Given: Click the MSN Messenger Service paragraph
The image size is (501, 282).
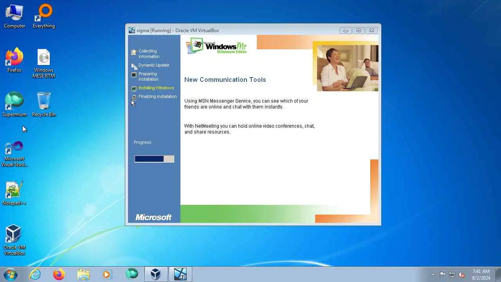Looking at the screenshot, I should pyautogui.click(x=246, y=104).
